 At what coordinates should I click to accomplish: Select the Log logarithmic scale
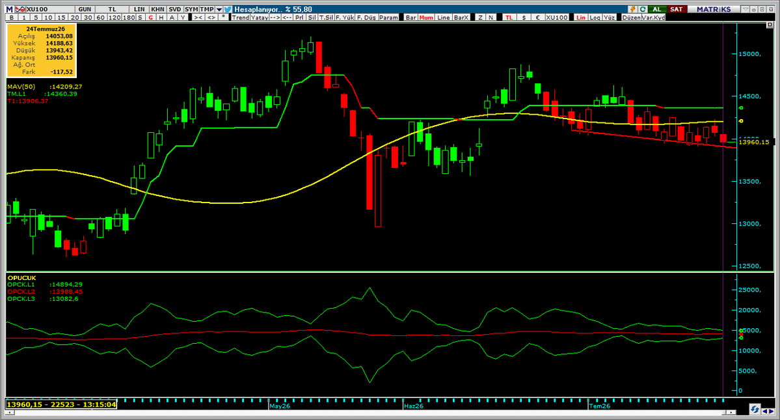pos(595,18)
